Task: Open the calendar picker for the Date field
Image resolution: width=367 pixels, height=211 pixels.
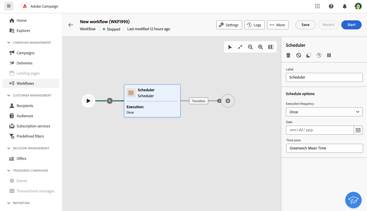Action: (x=358, y=130)
